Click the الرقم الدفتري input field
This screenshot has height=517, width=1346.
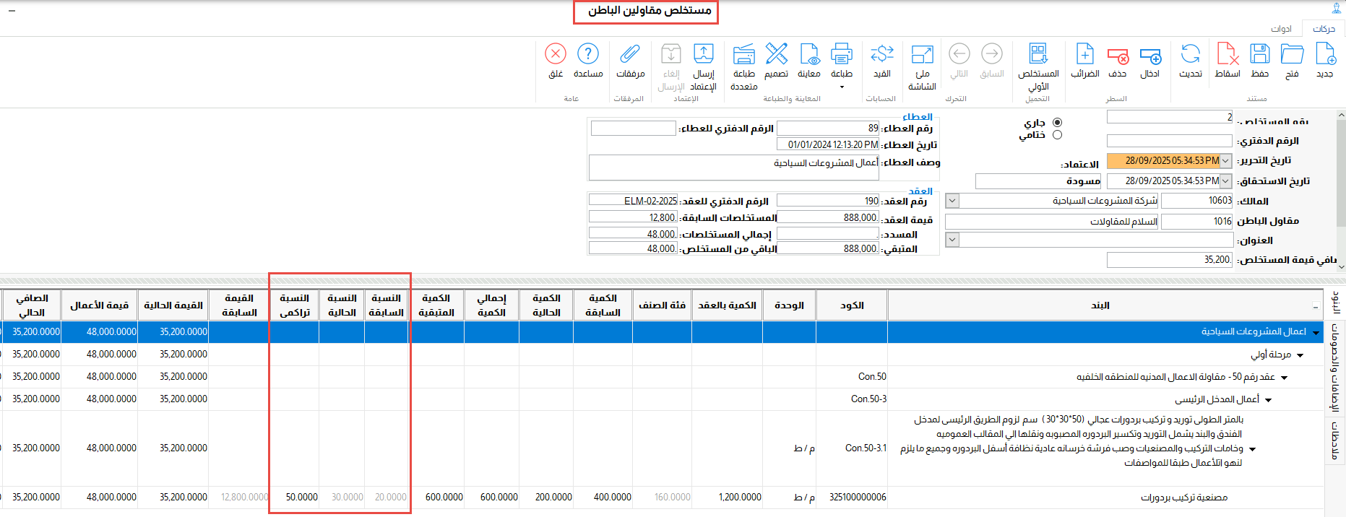[x=1169, y=141]
